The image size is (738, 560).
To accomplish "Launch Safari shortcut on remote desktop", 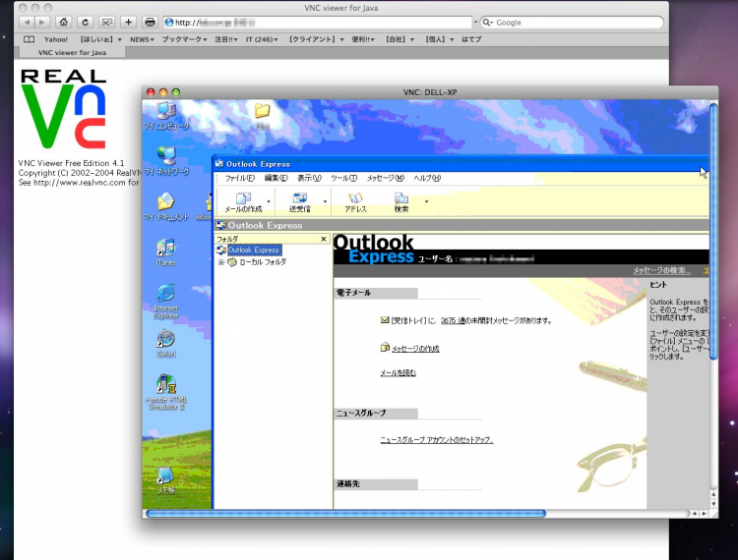I will (166, 344).
